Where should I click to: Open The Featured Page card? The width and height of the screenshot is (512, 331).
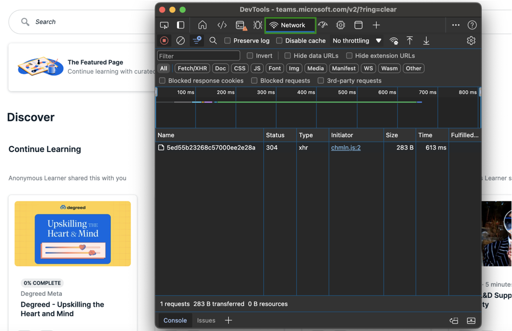(82, 67)
